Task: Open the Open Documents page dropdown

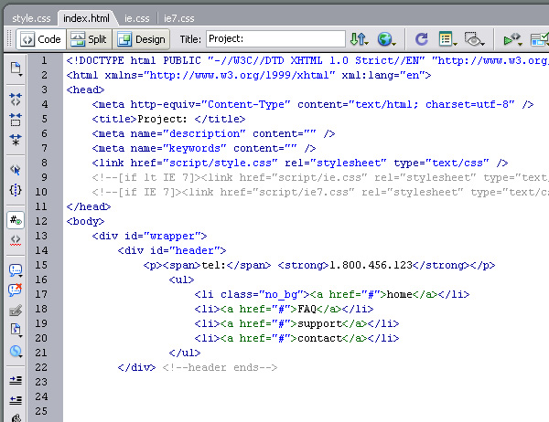Action: pyautogui.click(x=16, y=69)
